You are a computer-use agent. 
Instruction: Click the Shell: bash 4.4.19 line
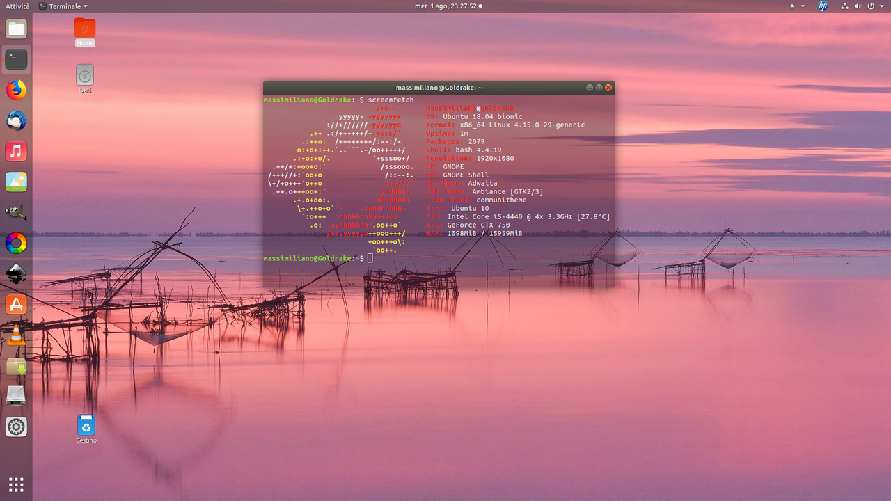pos(464,150)
